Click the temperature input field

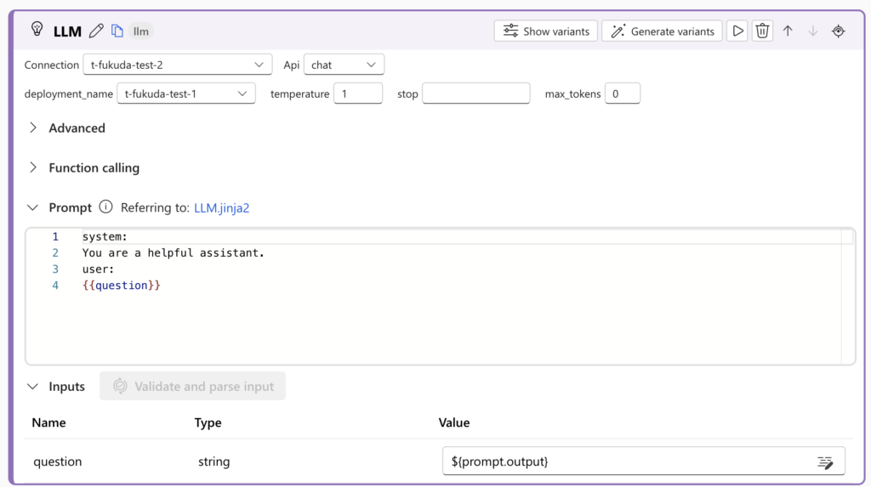[357, 93]
